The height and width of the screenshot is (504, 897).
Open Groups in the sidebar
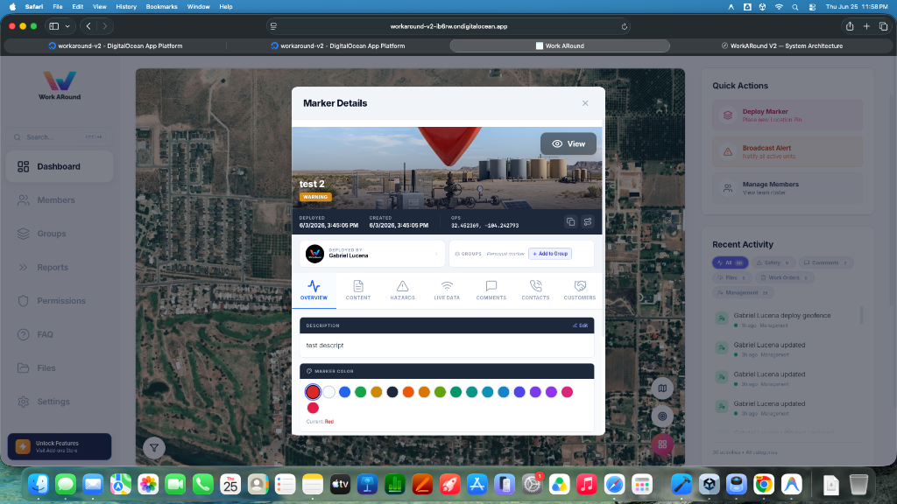(x=60, y=234)
